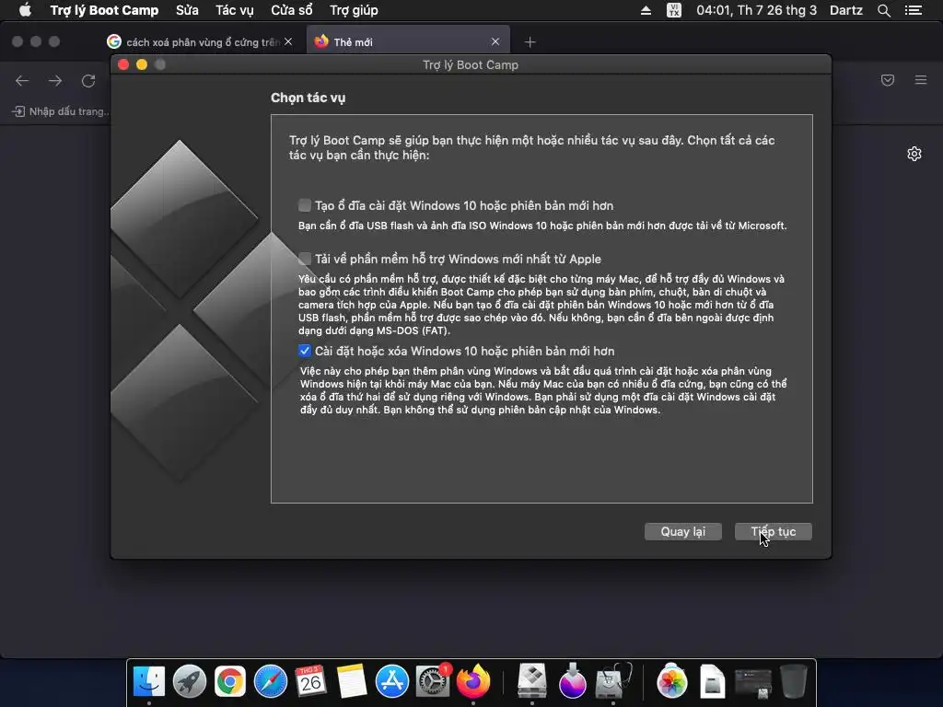Click the "Quay lại" button
Viewport: 943px width, 707px height.
coord(682,531)
